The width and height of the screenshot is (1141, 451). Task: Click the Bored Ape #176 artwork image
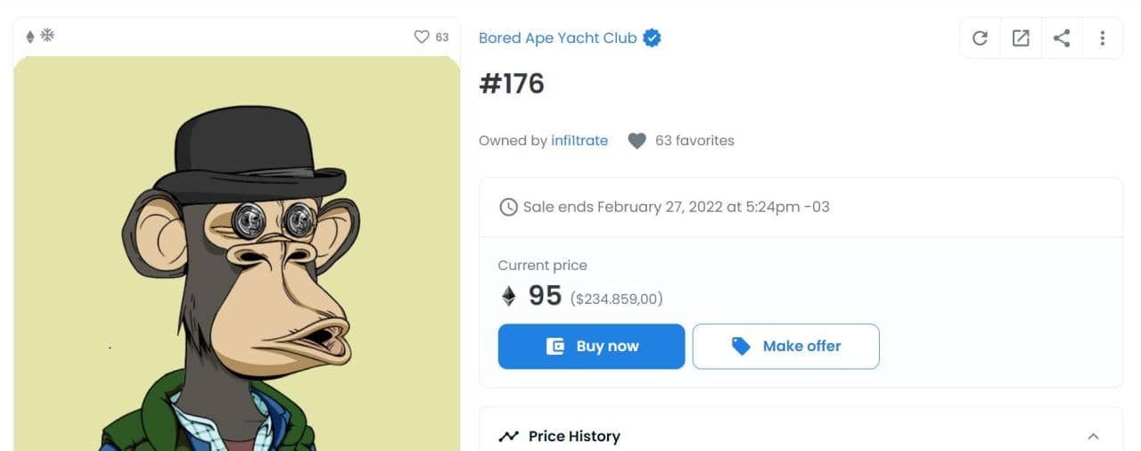tap(237, 267)
